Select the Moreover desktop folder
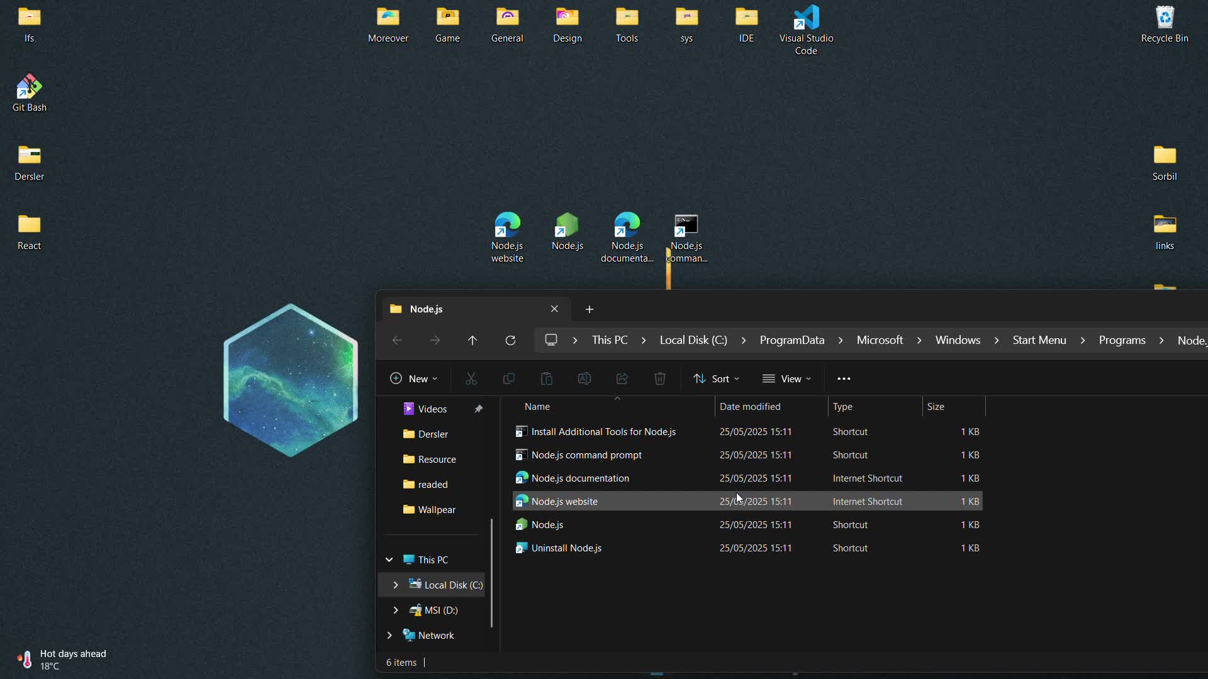 tap(388, 24)
